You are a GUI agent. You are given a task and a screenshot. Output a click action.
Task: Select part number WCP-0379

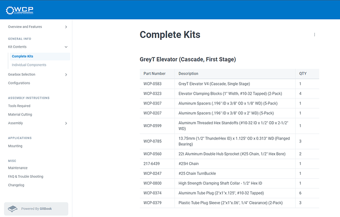[152, 203]
